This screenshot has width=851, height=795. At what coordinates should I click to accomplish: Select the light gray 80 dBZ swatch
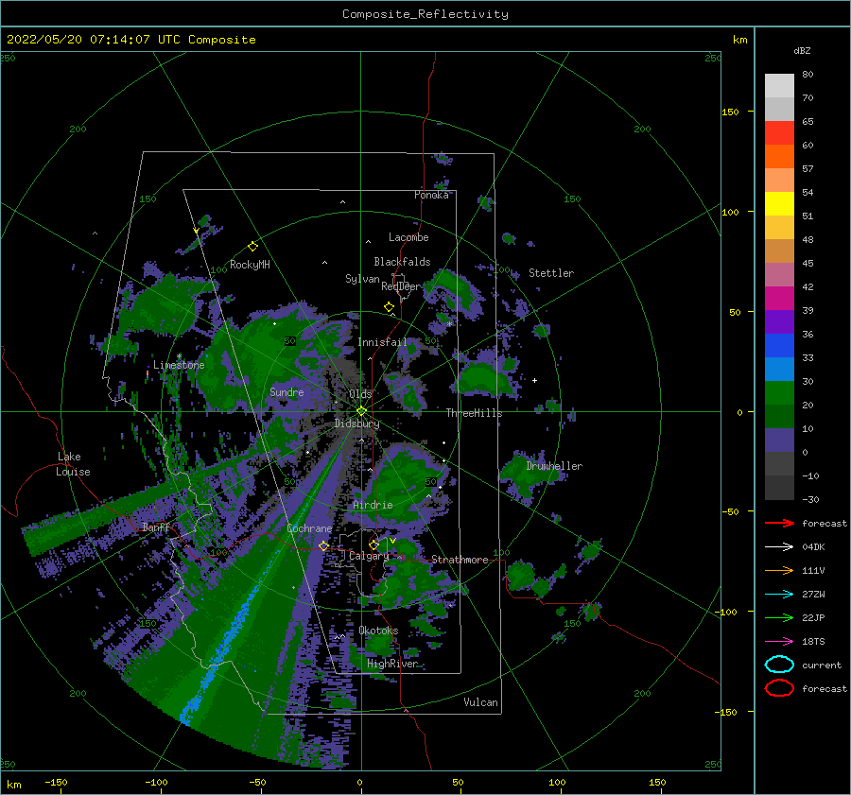[779, 86]
